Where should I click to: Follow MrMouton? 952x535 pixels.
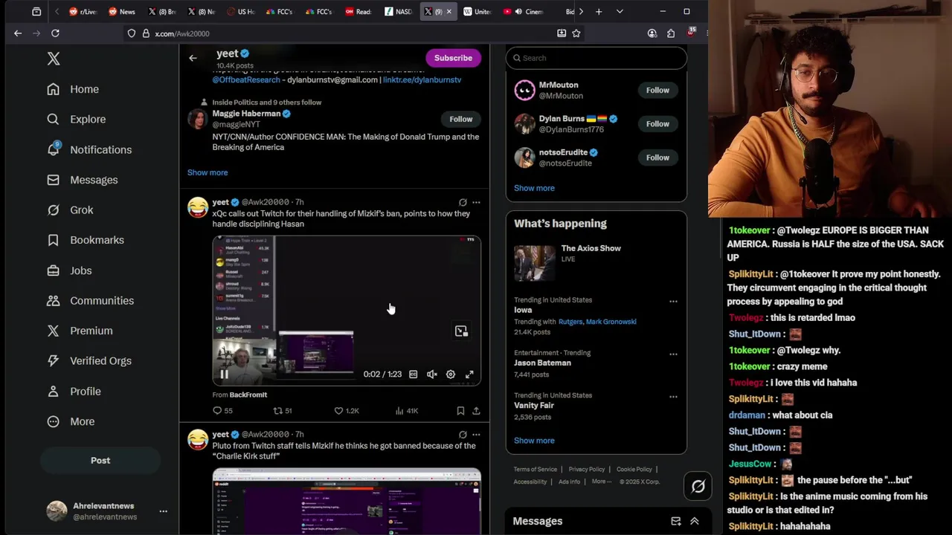tap(657, 90)
